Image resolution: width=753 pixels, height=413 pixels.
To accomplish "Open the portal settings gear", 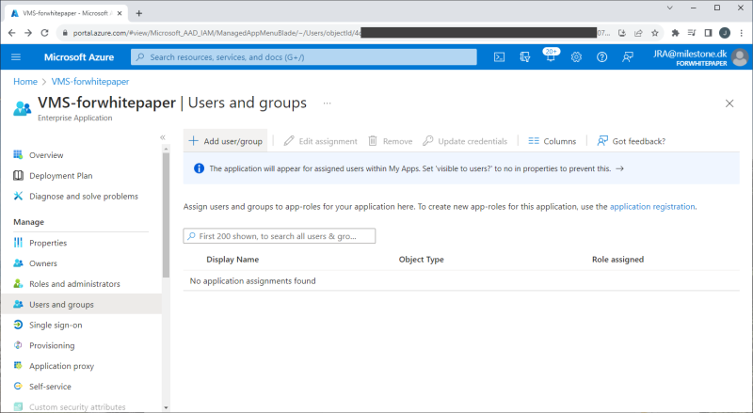I will tap(576, 57).
